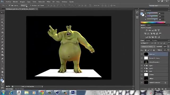The image size is (170, 95).
Task: Expand the Light.3 layer group
Action: click(144, 68)
